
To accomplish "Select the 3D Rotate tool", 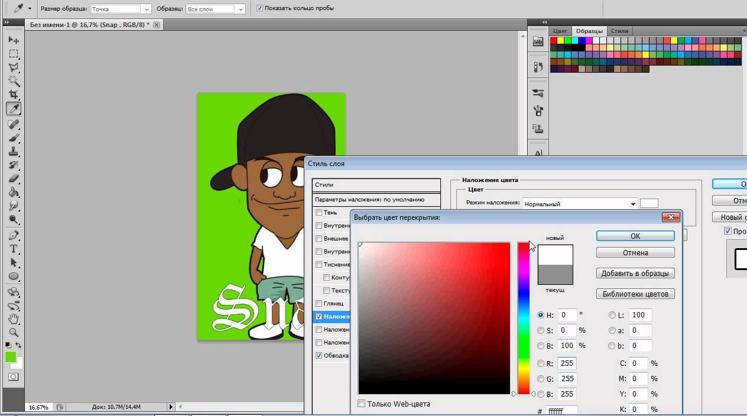I will click(x=14, y=292).
